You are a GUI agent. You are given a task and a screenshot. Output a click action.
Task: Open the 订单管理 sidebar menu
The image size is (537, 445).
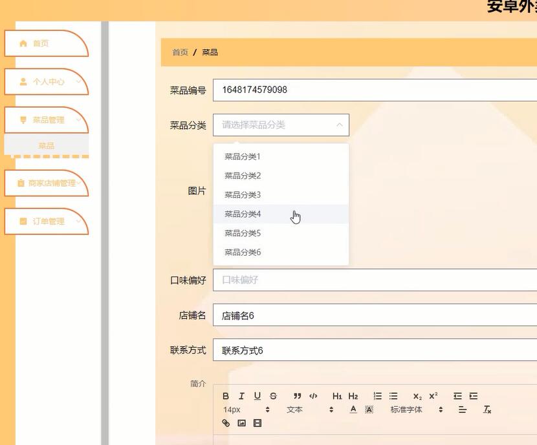point(47,222)
